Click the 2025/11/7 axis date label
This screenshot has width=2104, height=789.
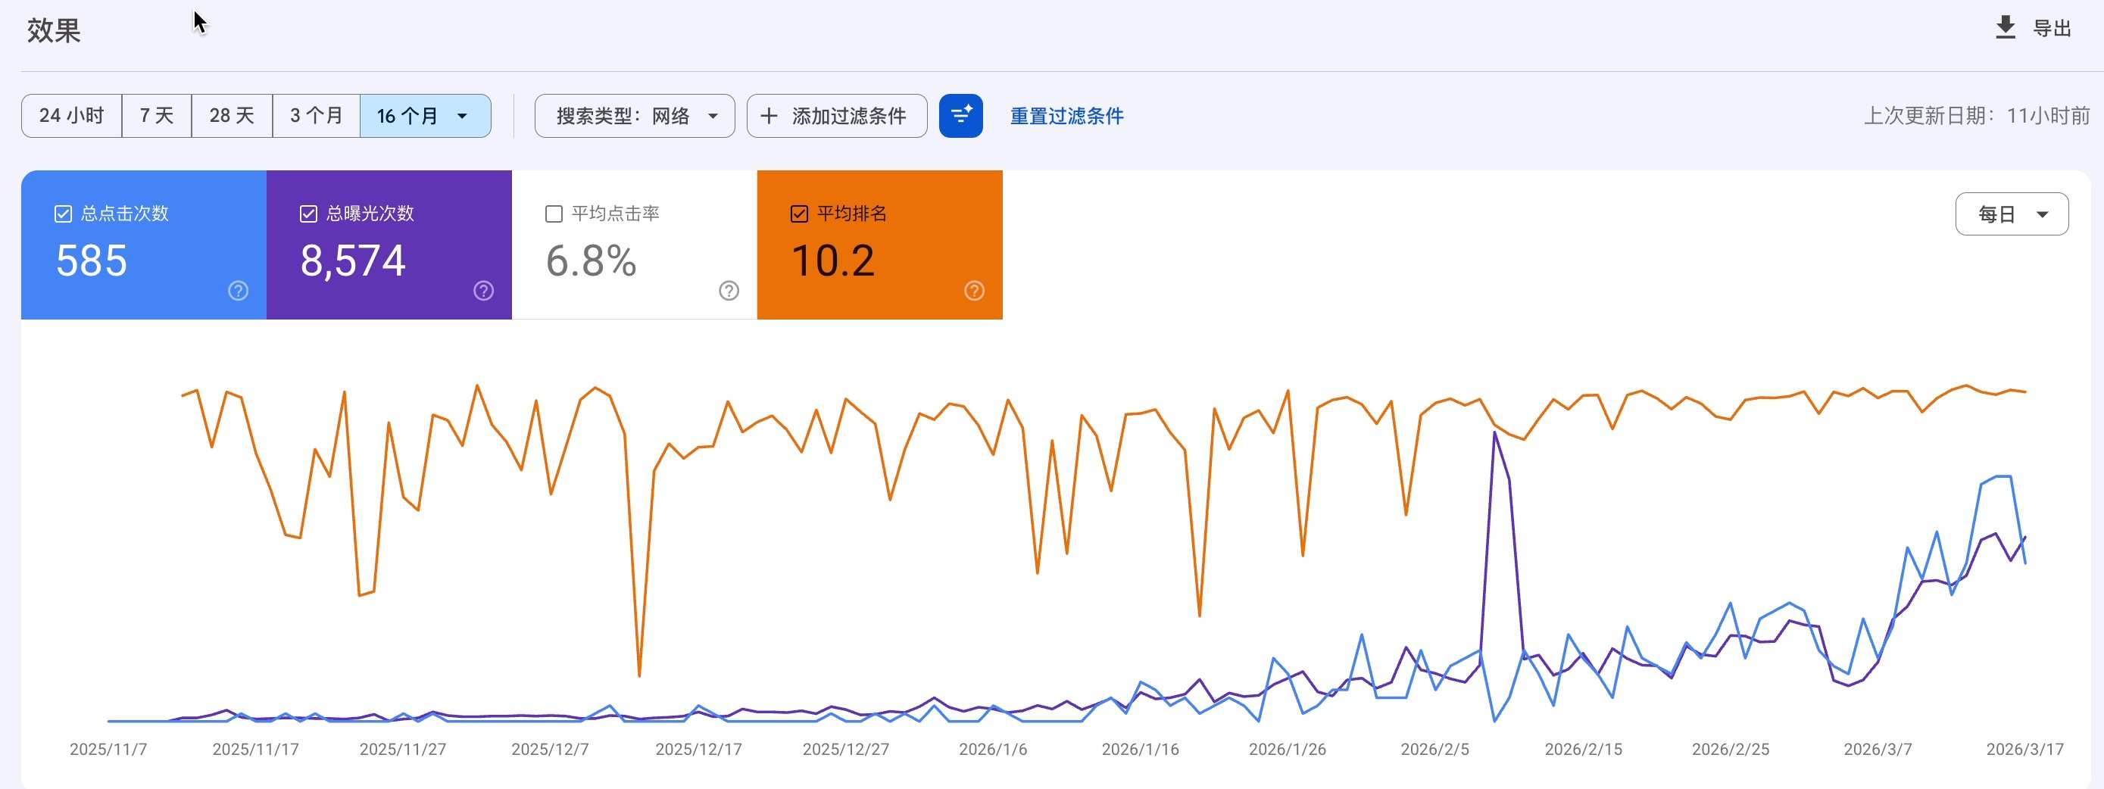[x=108, y=749]
